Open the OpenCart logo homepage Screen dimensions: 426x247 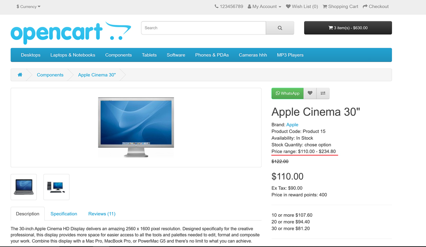71,33
